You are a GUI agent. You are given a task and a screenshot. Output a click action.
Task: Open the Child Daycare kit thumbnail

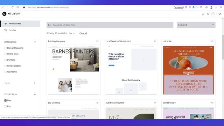click(x=188, y=113)
